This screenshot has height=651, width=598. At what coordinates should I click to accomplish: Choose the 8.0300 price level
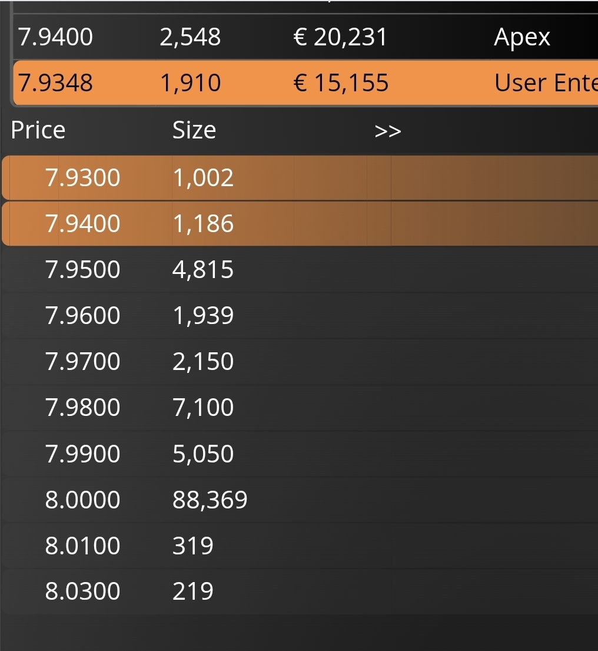pyautogui.click(x=82, y=591)
